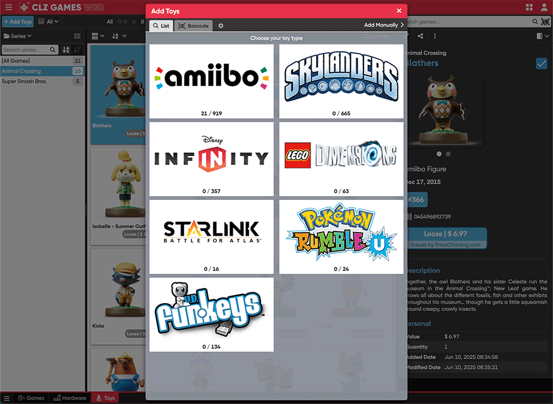Screen dimensions: 553x404
Task: Click the search series magnifier icon
Action: pyautogui.click(x=53, y=50)
